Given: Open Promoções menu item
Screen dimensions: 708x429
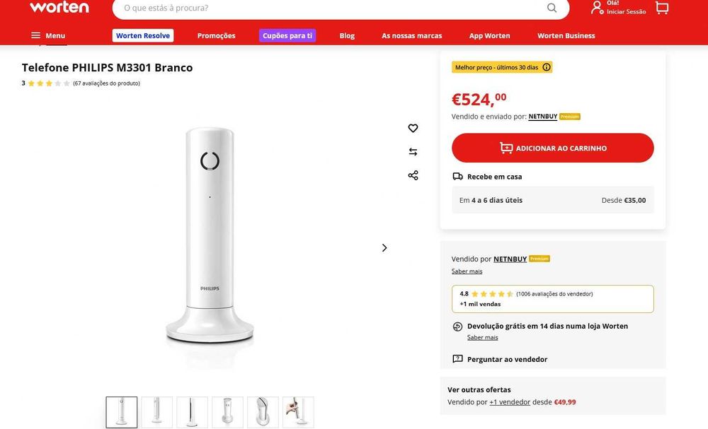Looking at the screenshot, I should click(216, 35).
